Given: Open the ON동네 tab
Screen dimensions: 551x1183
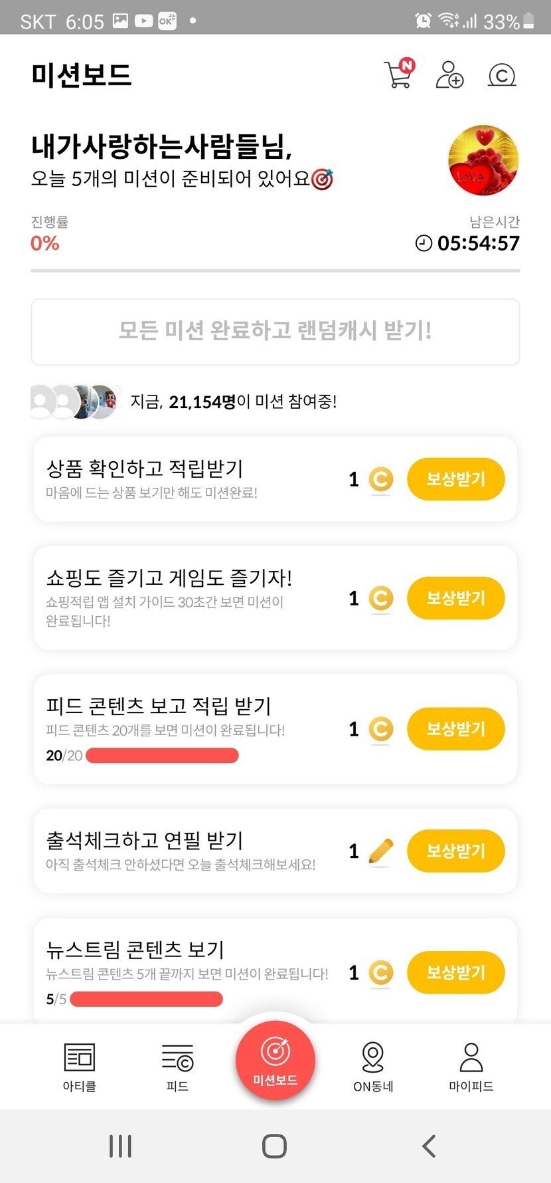Looking at the screenshot, I should click(x=373, y=1065).
